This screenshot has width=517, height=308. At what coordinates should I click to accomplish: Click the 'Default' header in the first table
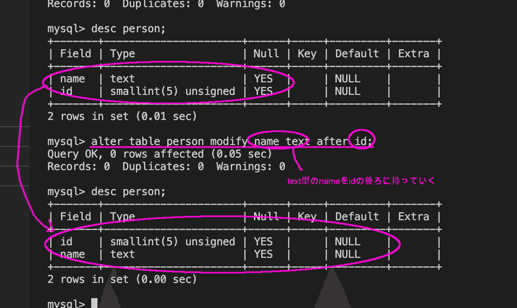tap(357, 53)
